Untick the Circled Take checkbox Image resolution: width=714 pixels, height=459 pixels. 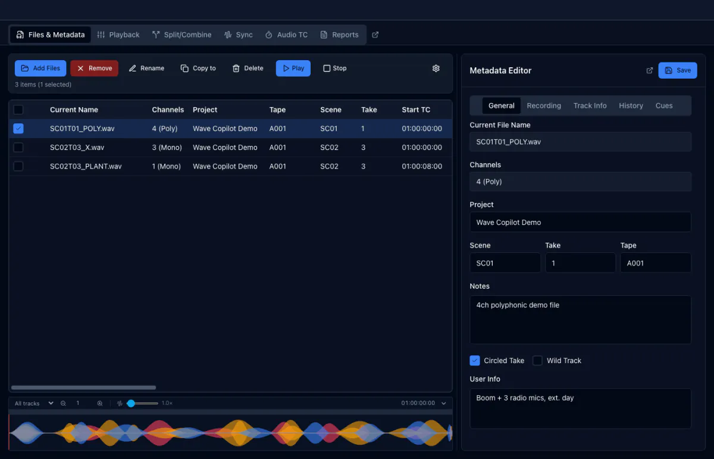point(475,361)
